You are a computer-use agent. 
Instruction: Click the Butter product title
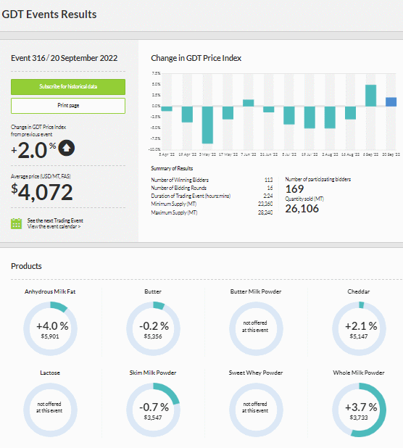click(x=153, y=291)
